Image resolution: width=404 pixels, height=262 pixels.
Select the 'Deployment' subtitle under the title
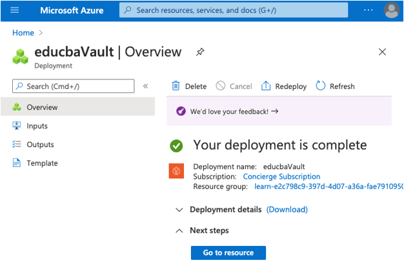pos(54,66)
